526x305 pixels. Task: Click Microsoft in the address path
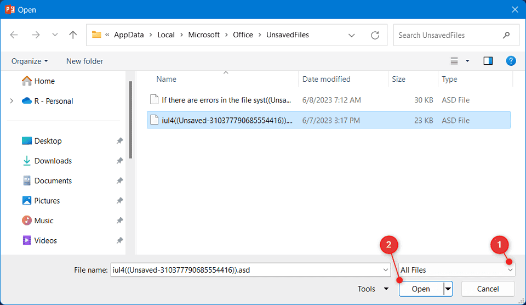(204, 35)
